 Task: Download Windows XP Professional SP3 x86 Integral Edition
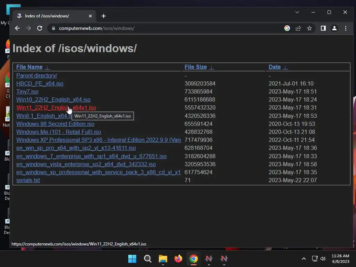98,140
